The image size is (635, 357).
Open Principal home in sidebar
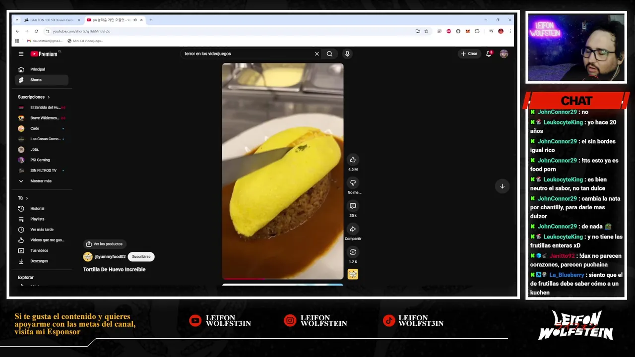tap(42, 69)
